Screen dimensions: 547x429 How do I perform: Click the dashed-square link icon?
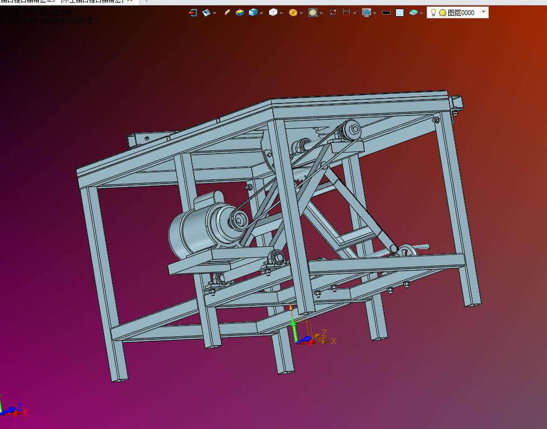[333, 13]
